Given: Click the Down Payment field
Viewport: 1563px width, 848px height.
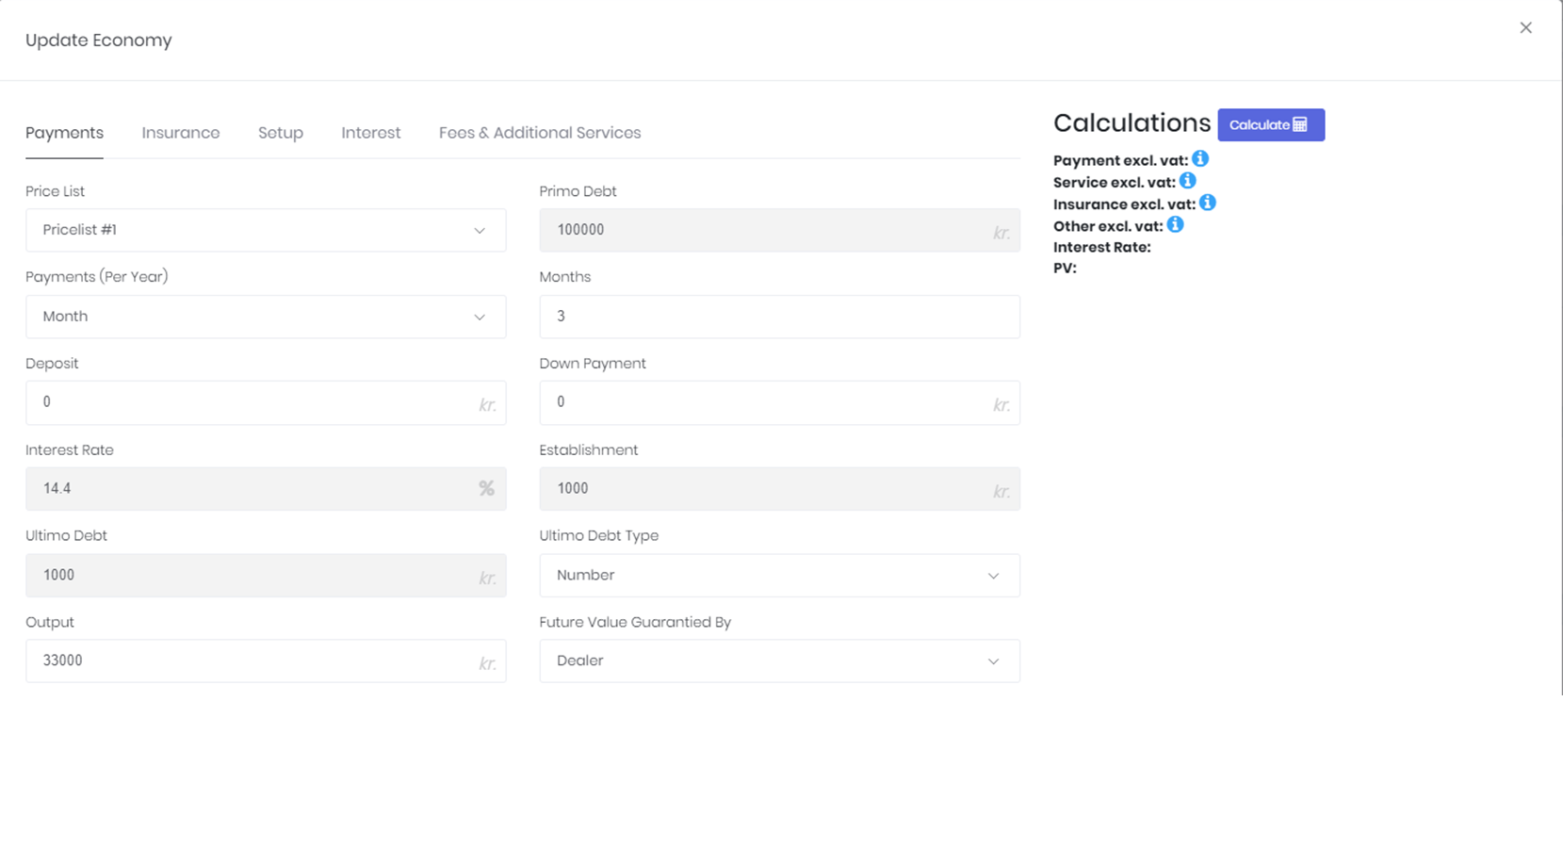Looking at the screenshot, I should [x=779, y=402].
